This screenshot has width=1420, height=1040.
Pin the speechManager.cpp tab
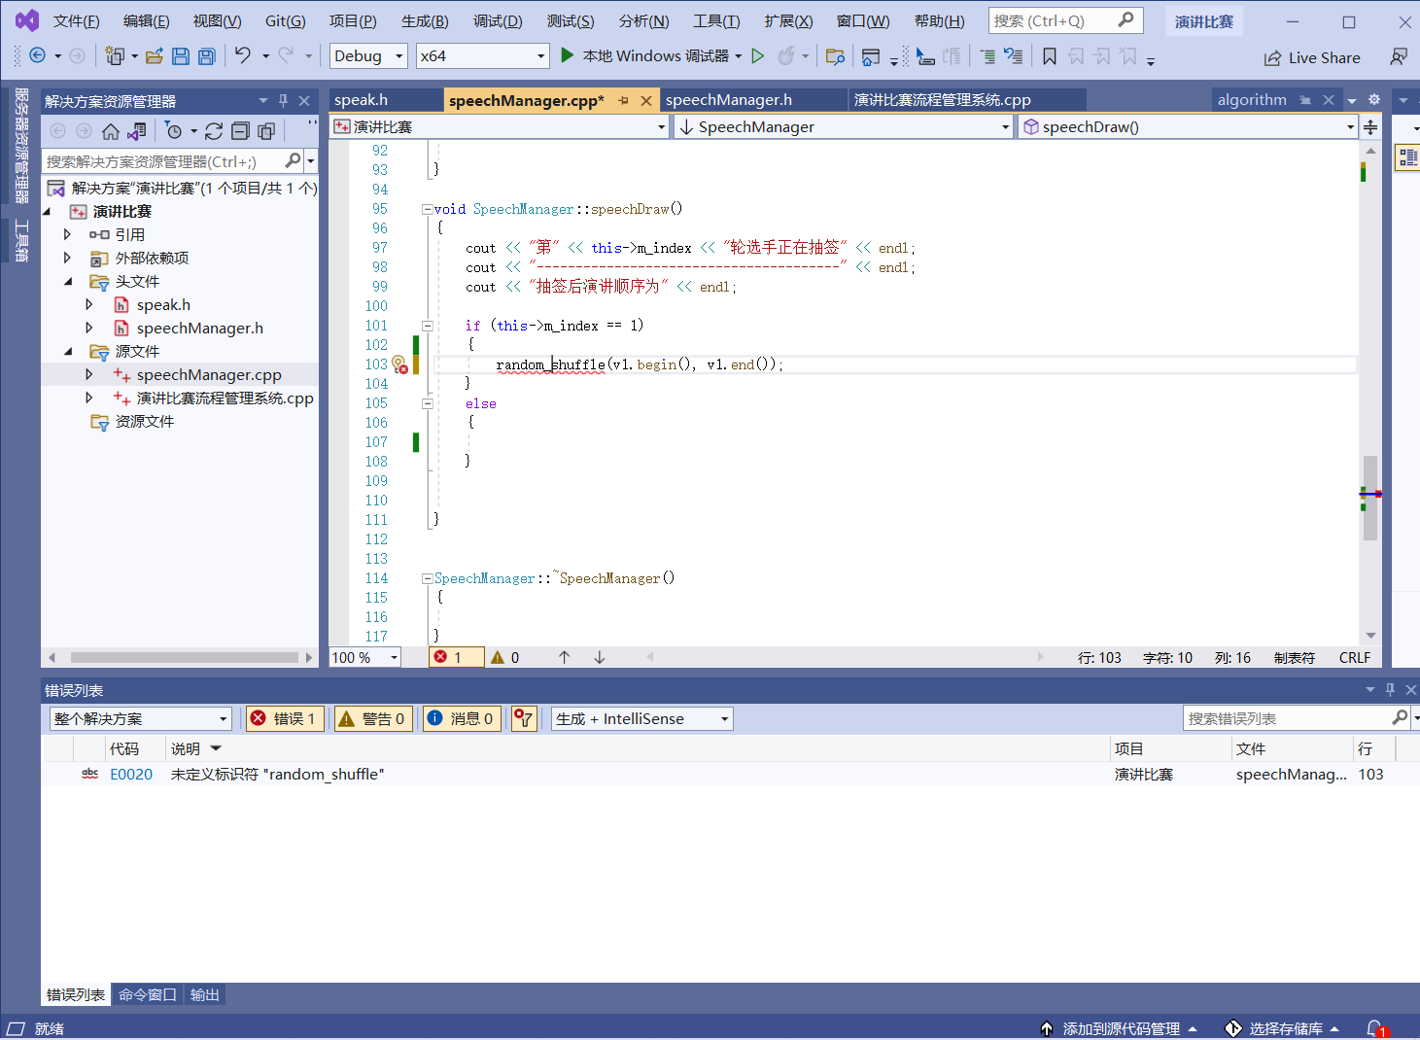pos(624,100)
